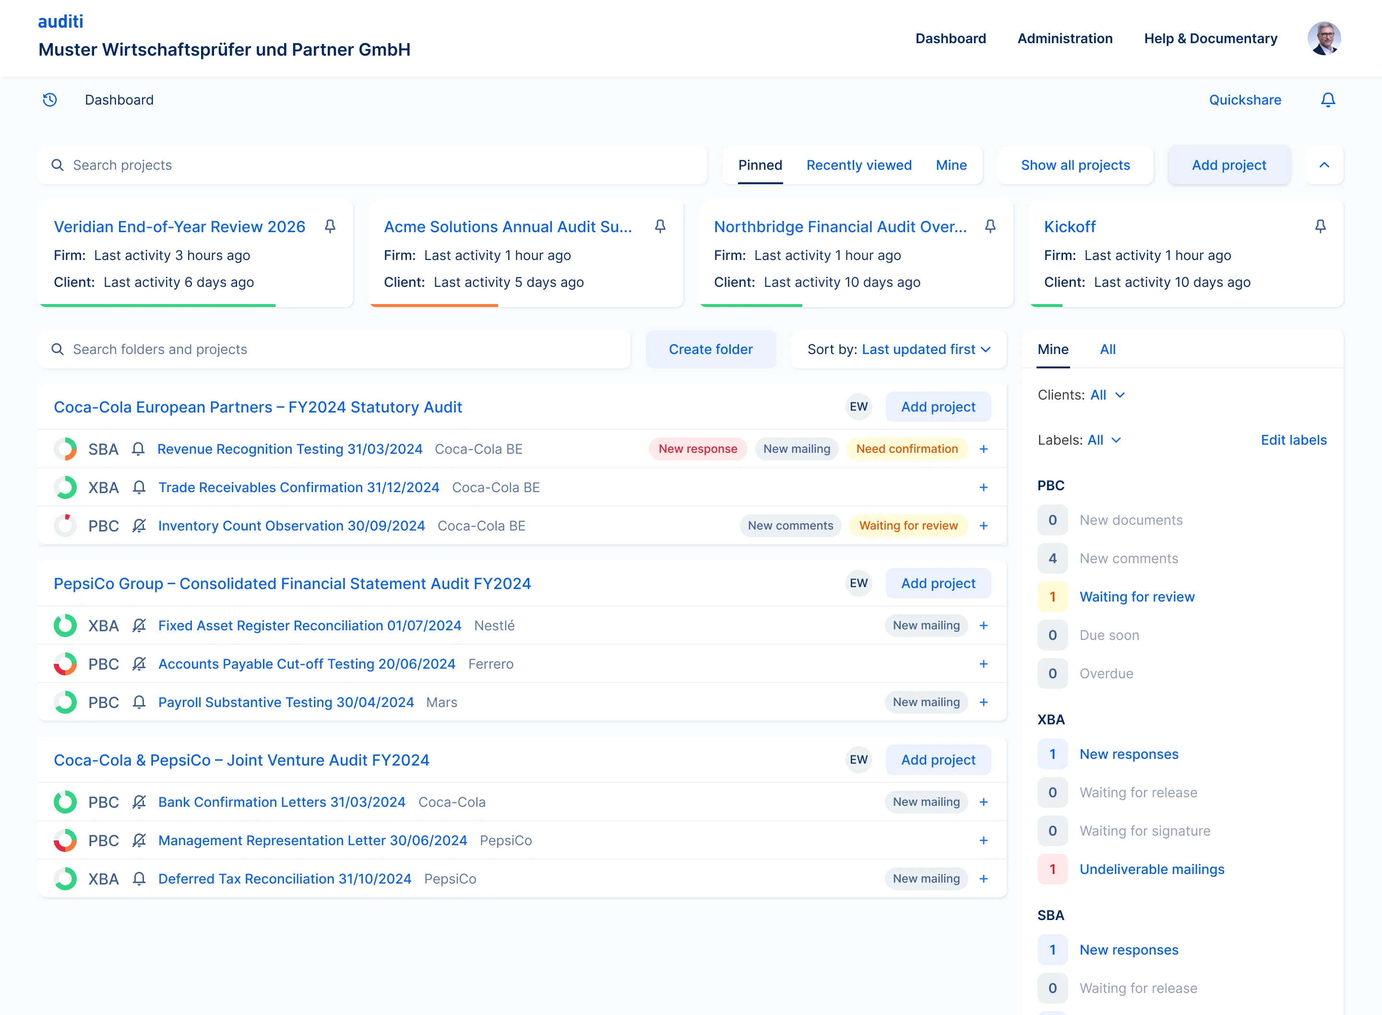
Task: Click plus icon on Revenue Recognition Testing row
Action: [x=983, y=449]
